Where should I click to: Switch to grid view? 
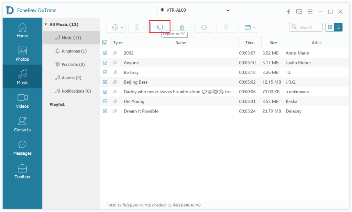tap(330, 27)
